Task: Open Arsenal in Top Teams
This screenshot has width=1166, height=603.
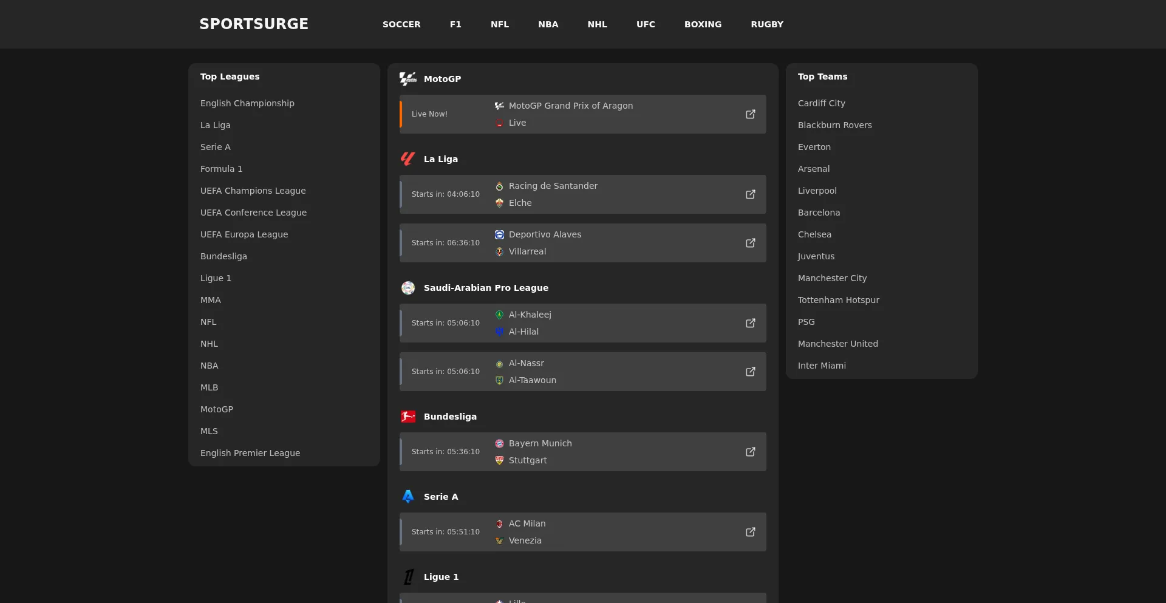Action: coord(814,169)
